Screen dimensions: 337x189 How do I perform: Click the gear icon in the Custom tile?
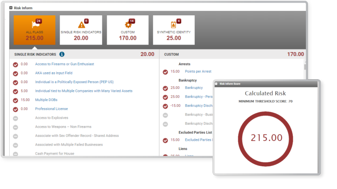(128, 24)
